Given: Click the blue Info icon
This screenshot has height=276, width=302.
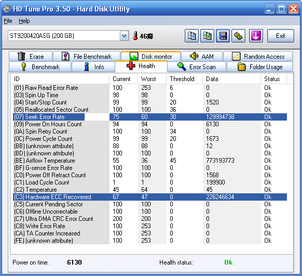Looking at the screenshot, I should point(87,67).
